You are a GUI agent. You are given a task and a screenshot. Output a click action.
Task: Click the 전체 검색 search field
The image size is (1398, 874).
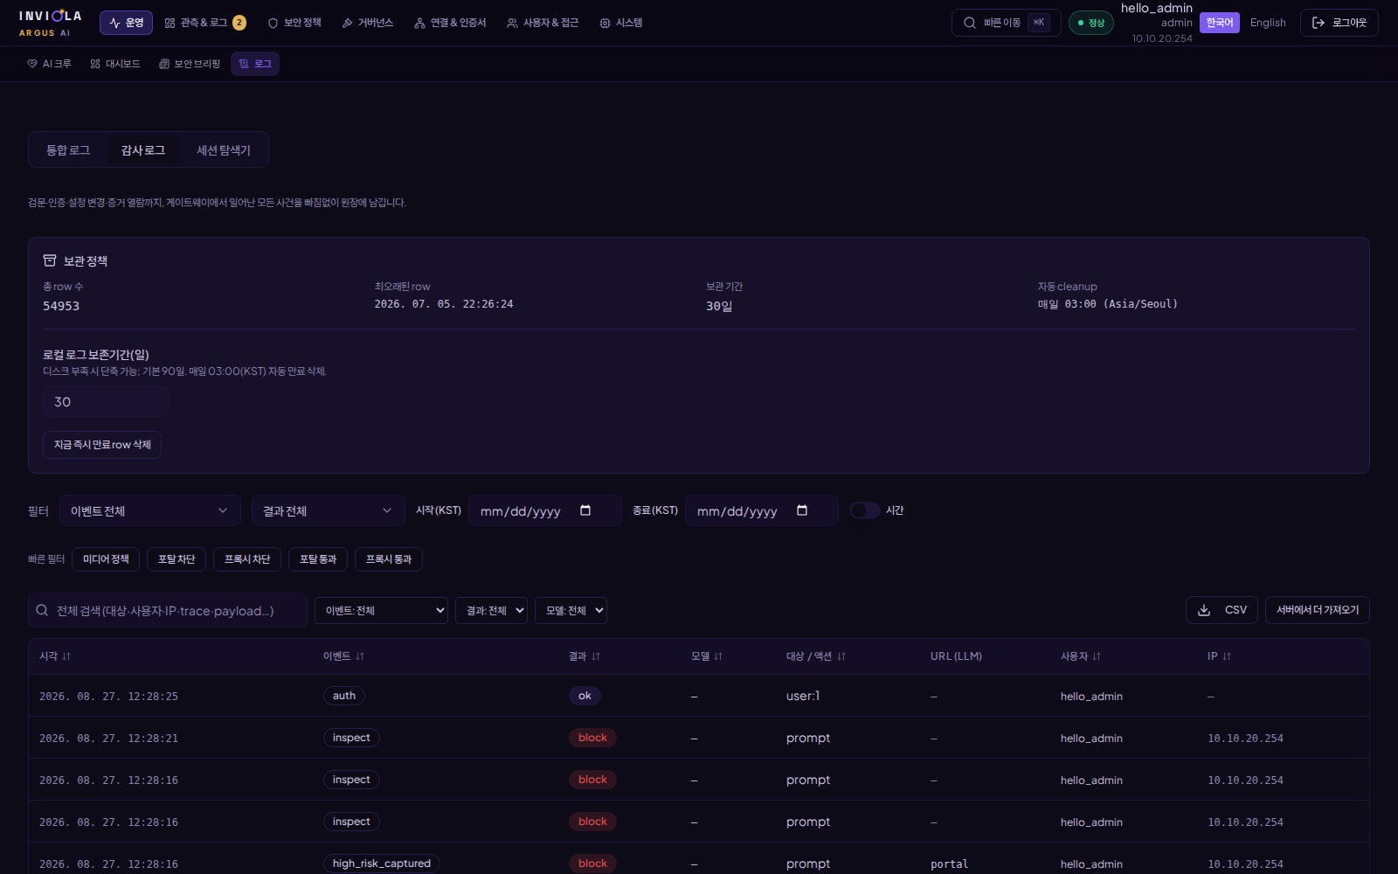pos(168,610)
